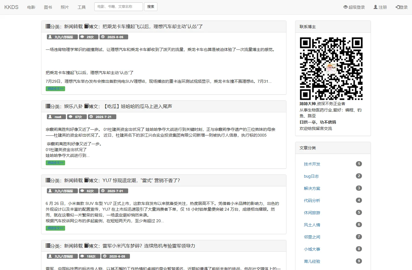The width and height of the screenshot is (412, 270).
Task: Click the 82次 views badge
Action: (x=89, y=191)
